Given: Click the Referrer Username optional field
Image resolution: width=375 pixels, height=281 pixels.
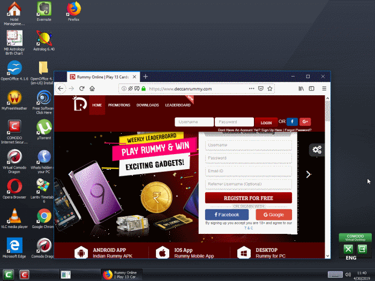Looking at the screenshot, I should tap(249, 184).
